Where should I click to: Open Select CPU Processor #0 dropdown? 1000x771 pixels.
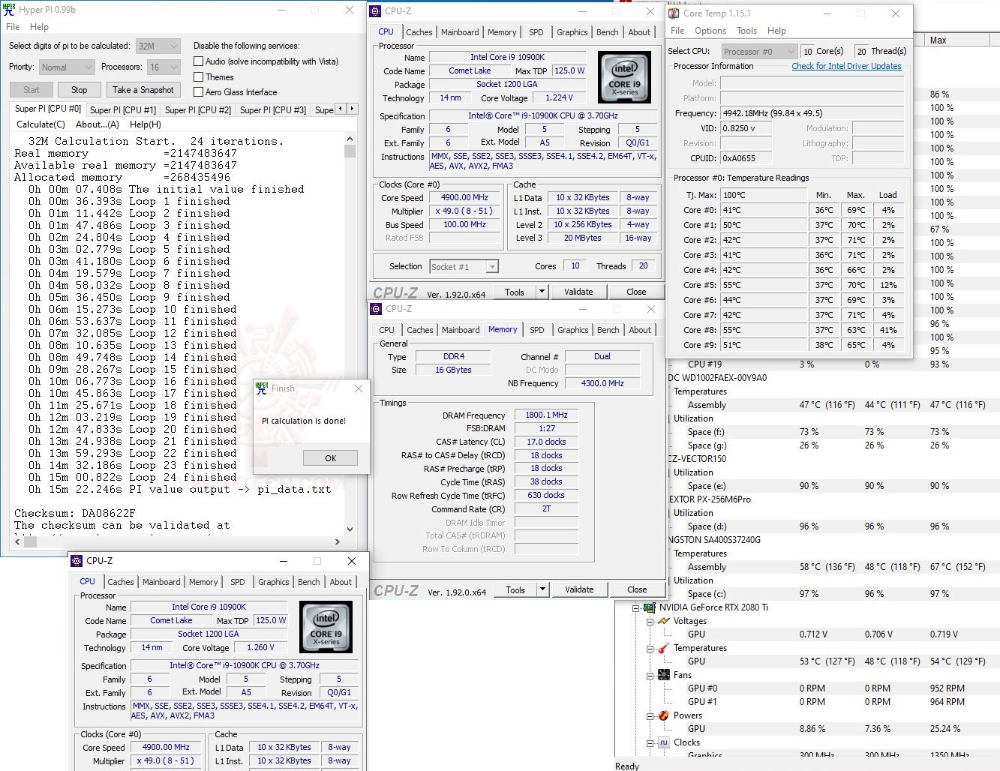[759, 51]
